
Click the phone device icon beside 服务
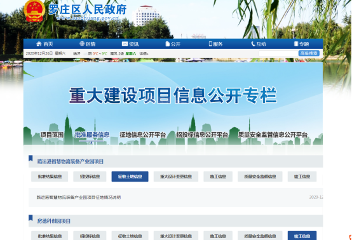210,44
